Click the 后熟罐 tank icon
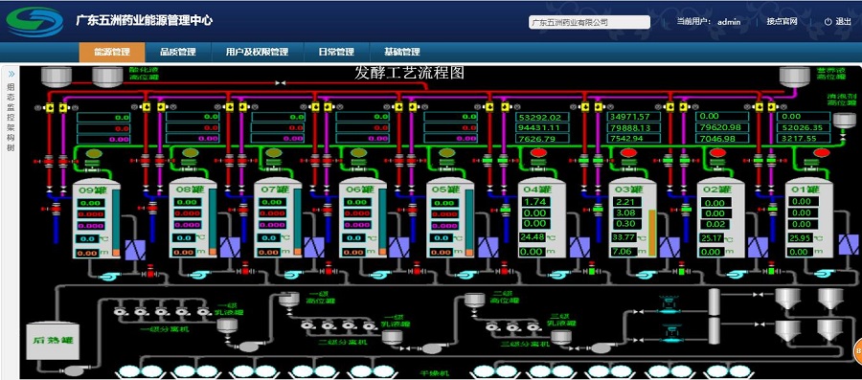Screen dimensions: 862x380 click(x=53, y=341)
